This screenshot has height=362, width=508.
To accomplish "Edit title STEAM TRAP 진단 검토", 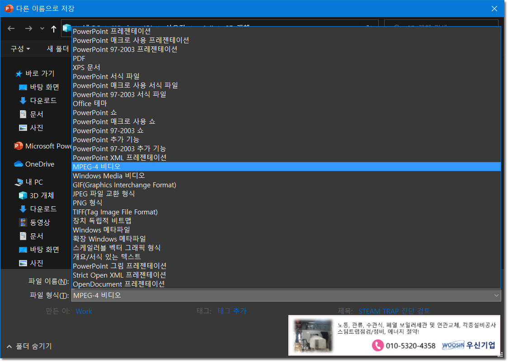I will click(x=394, y=311).
